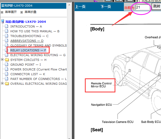Click the page icon of PART NUMBER OF CONNECTORS
The height and width of the screenshot is (139, 161).
7,79
